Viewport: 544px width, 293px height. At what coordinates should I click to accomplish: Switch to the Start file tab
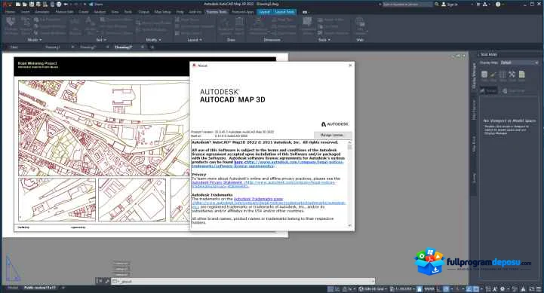click(x=14, y=47)
